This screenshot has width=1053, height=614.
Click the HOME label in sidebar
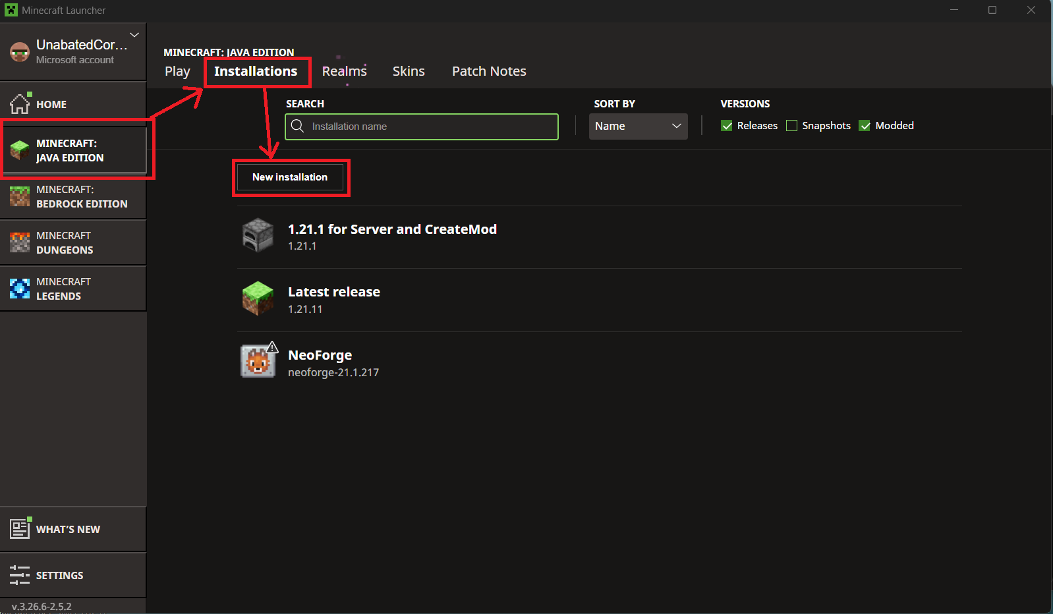click(x=51, y=105)
